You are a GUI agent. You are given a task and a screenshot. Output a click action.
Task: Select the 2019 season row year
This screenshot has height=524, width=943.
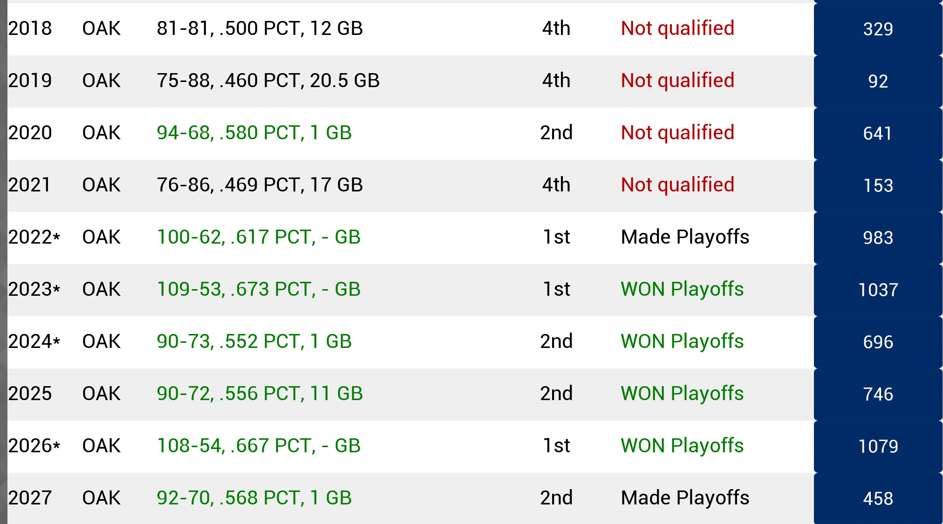coord(30,81)
